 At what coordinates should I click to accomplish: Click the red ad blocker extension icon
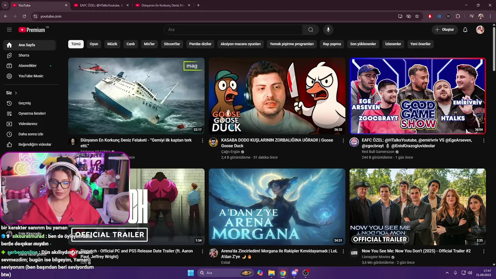coord(430,16)
